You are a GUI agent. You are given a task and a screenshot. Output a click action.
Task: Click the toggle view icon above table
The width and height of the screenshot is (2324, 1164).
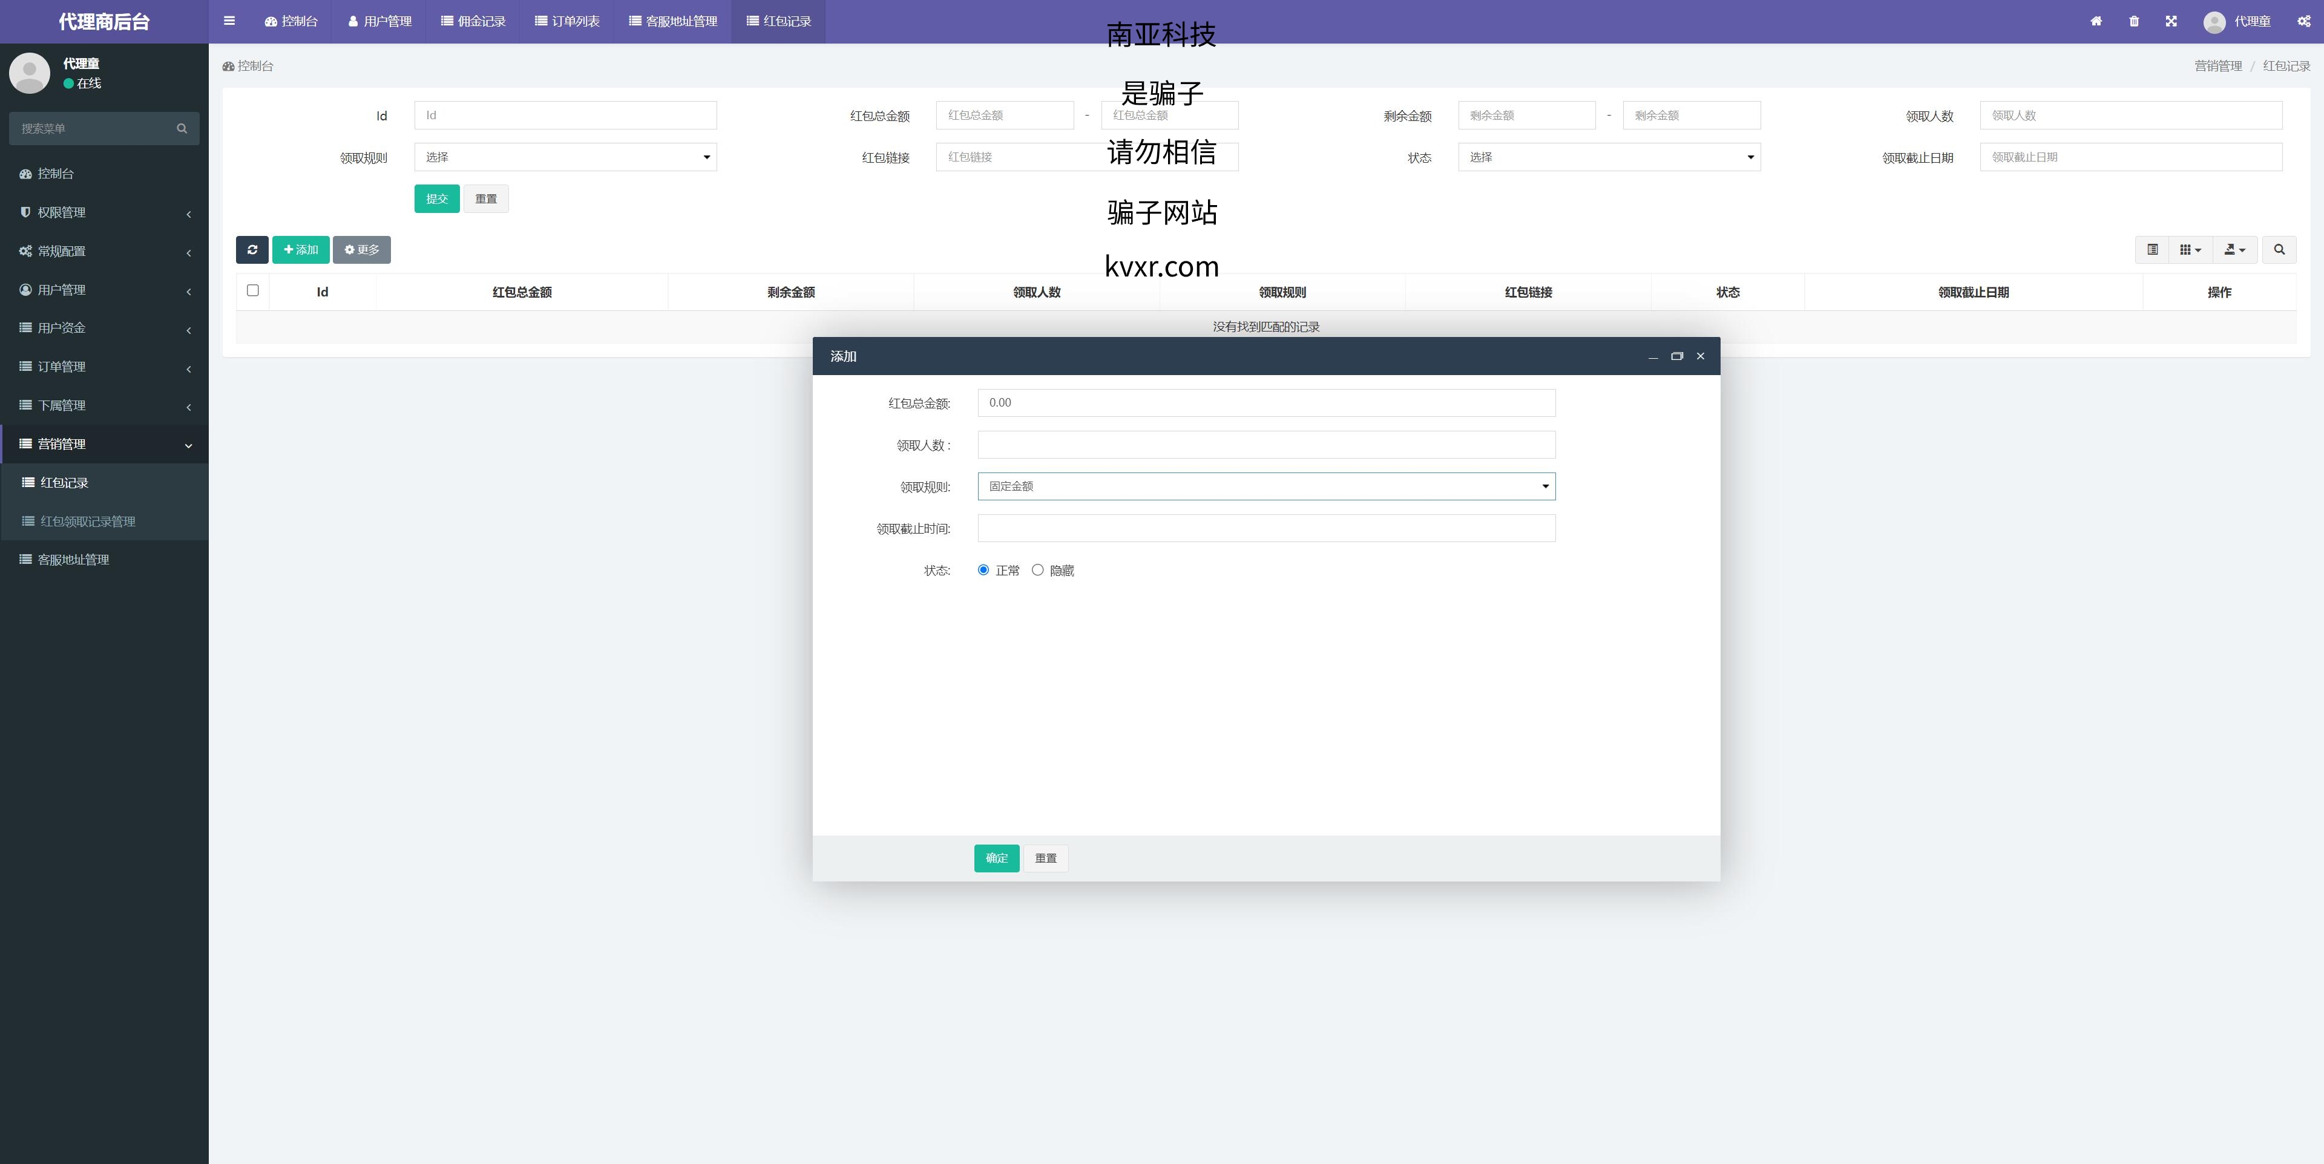[x=2152, y=250]
